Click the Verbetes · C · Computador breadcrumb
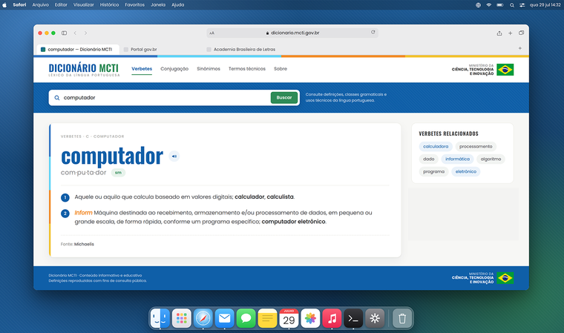Image resolution: width=564 pixels, height=333 pixels. 92,136
